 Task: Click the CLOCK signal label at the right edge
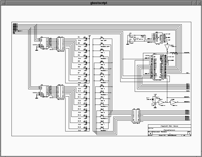pyautogui.click(x=186, y=53)
